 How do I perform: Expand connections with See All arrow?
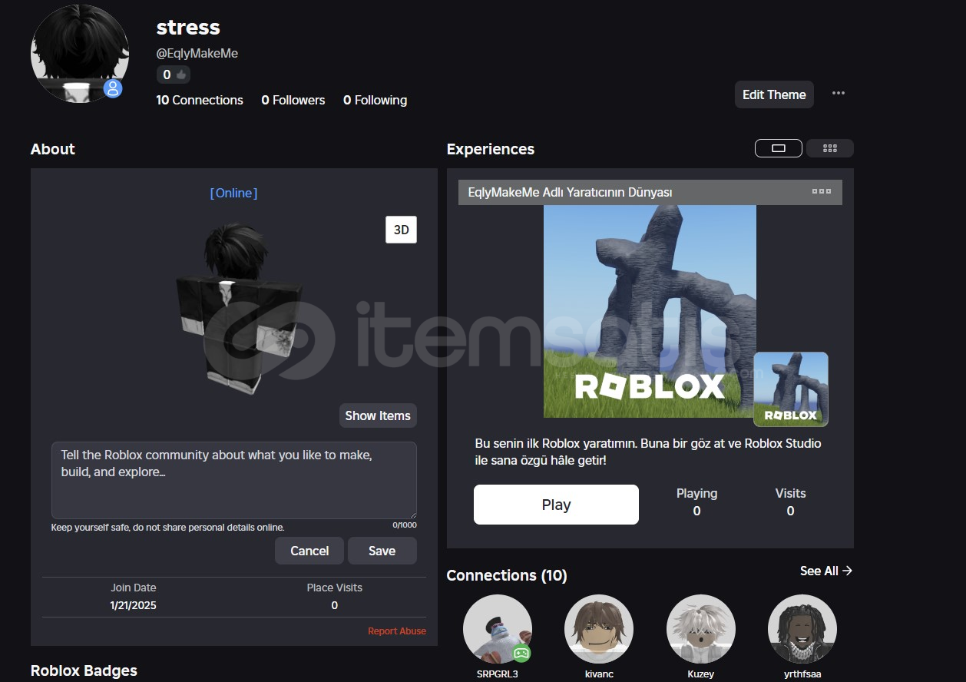click(825, 571)
